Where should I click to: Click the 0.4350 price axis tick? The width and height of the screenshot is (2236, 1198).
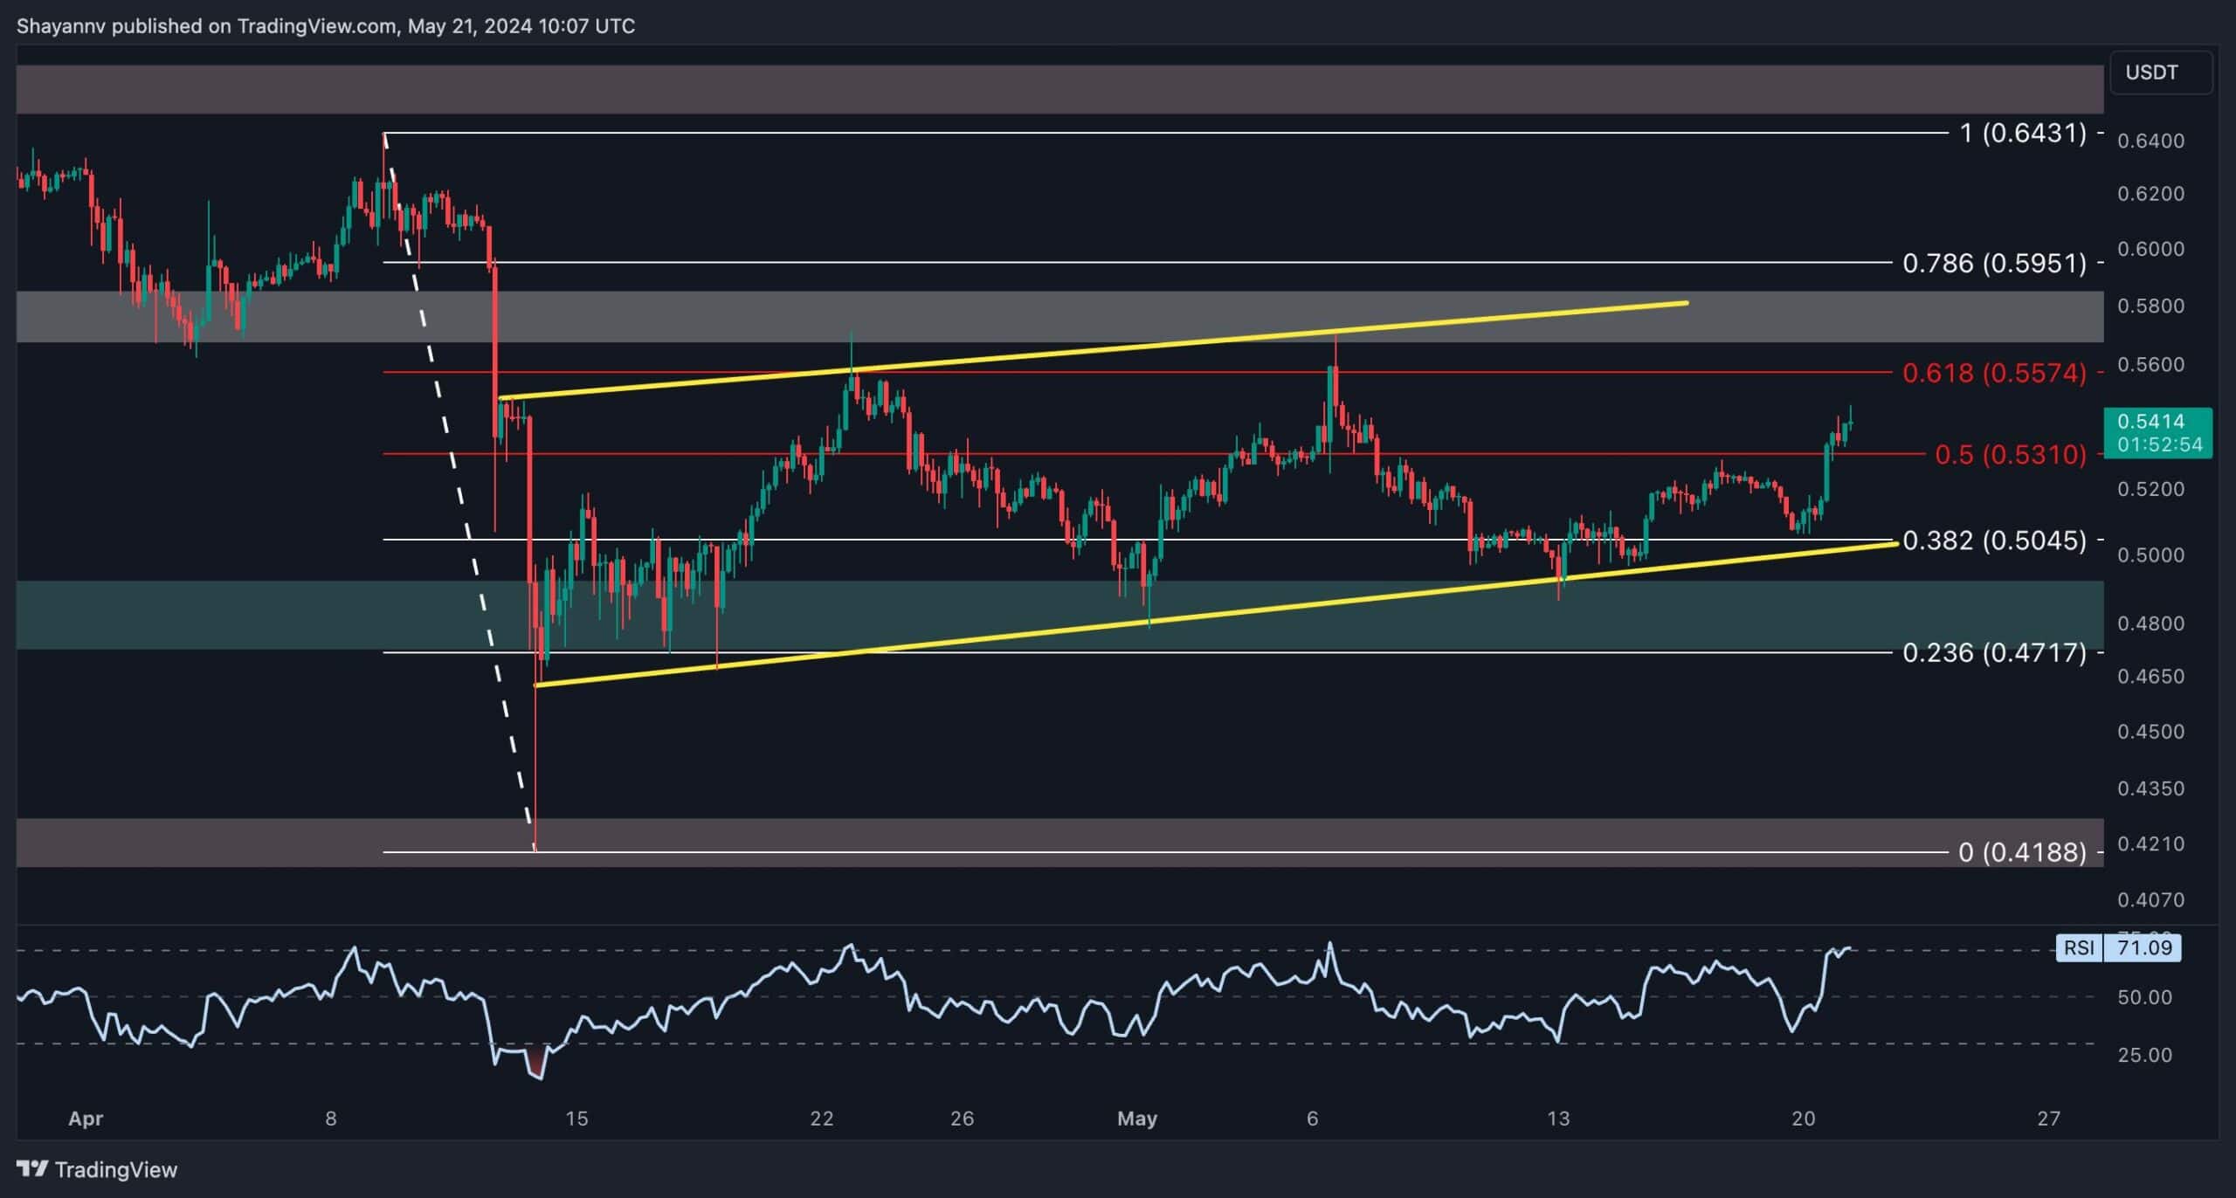(2150, 788)
